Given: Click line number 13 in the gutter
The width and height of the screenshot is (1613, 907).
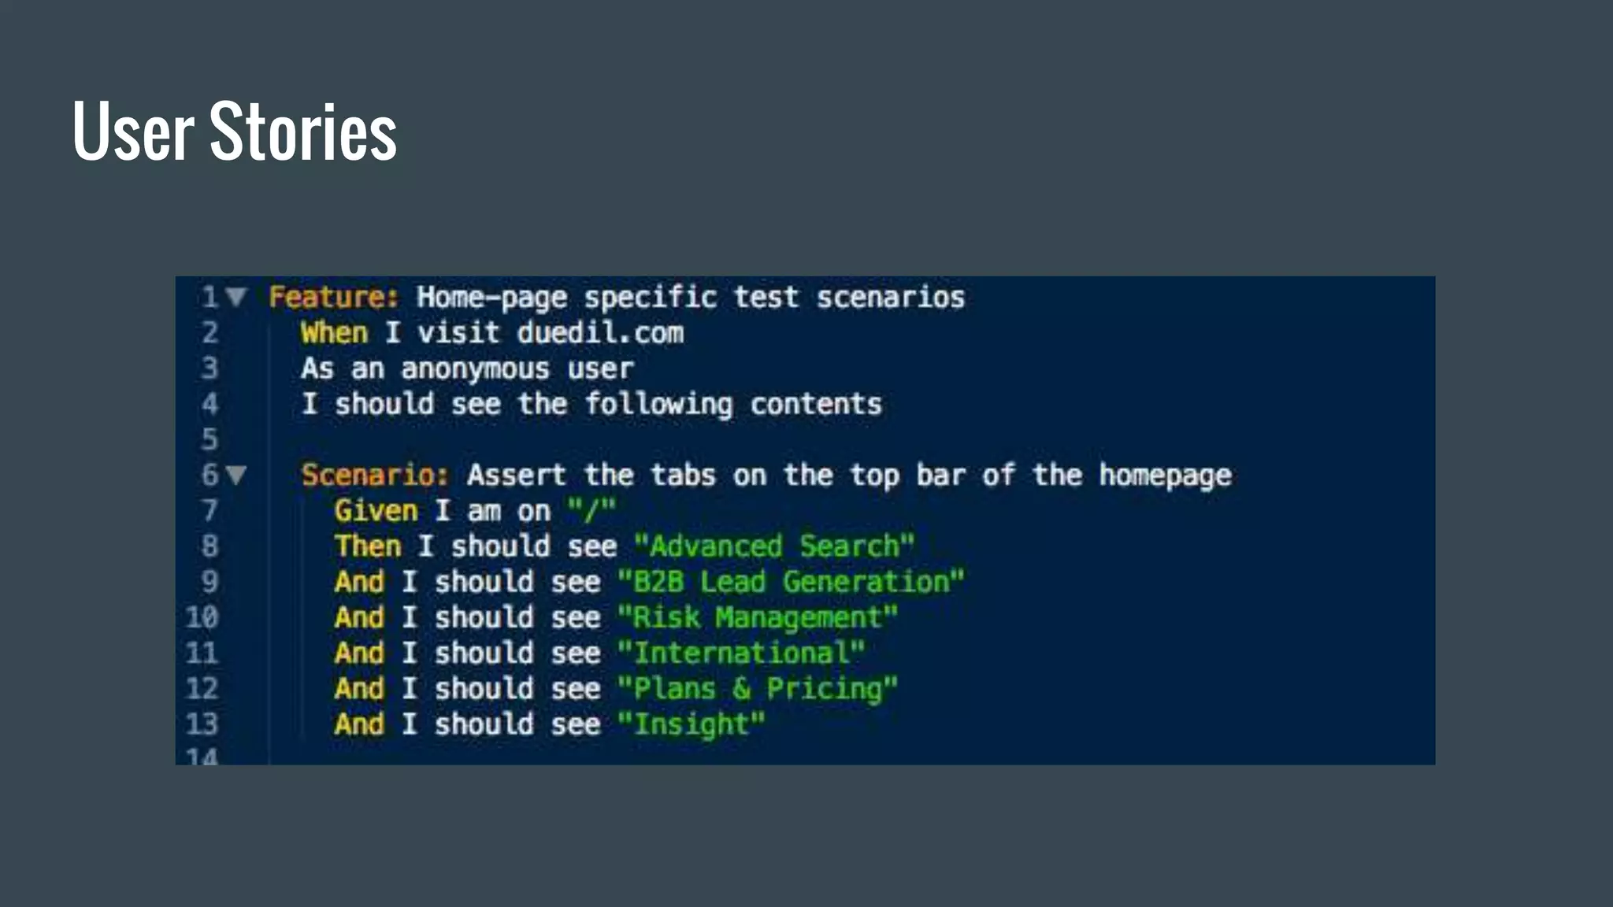Looking at the screenshot, I should [202, 724].
